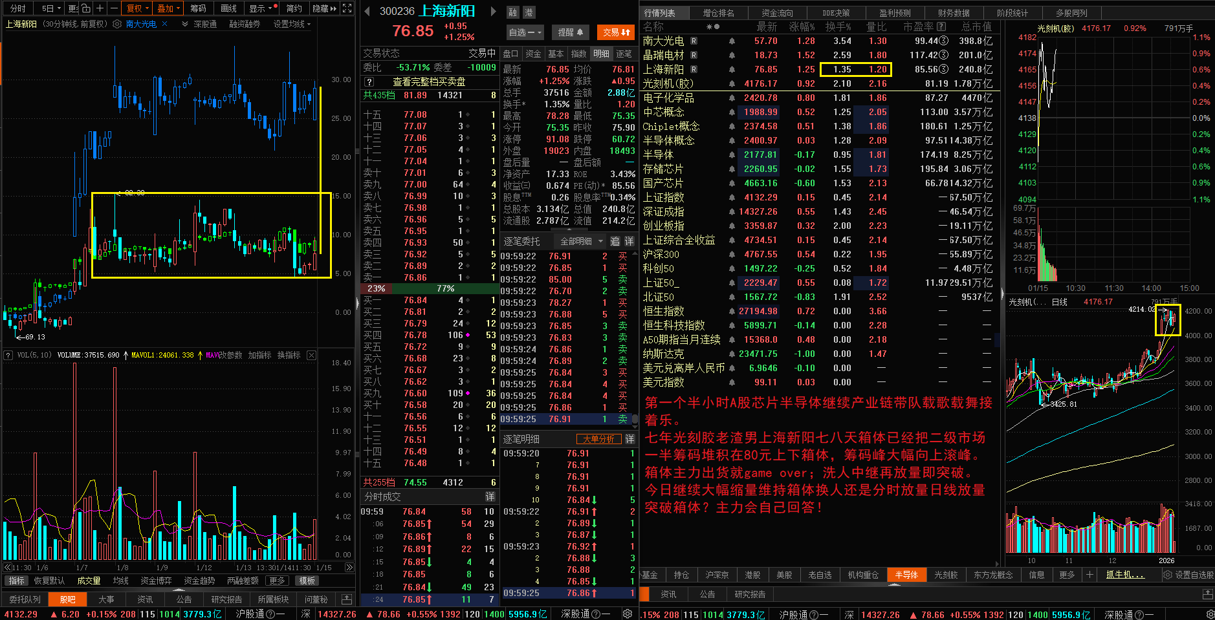Go to previous stock arrow
1215x620 pixels.
367,12
